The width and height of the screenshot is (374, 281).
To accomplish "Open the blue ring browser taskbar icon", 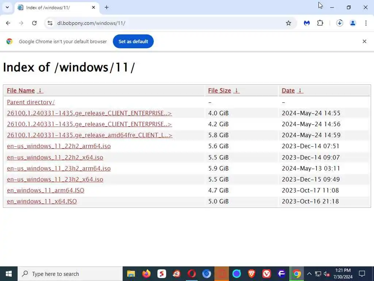I will pyautogui.click(x=237, y=274).
